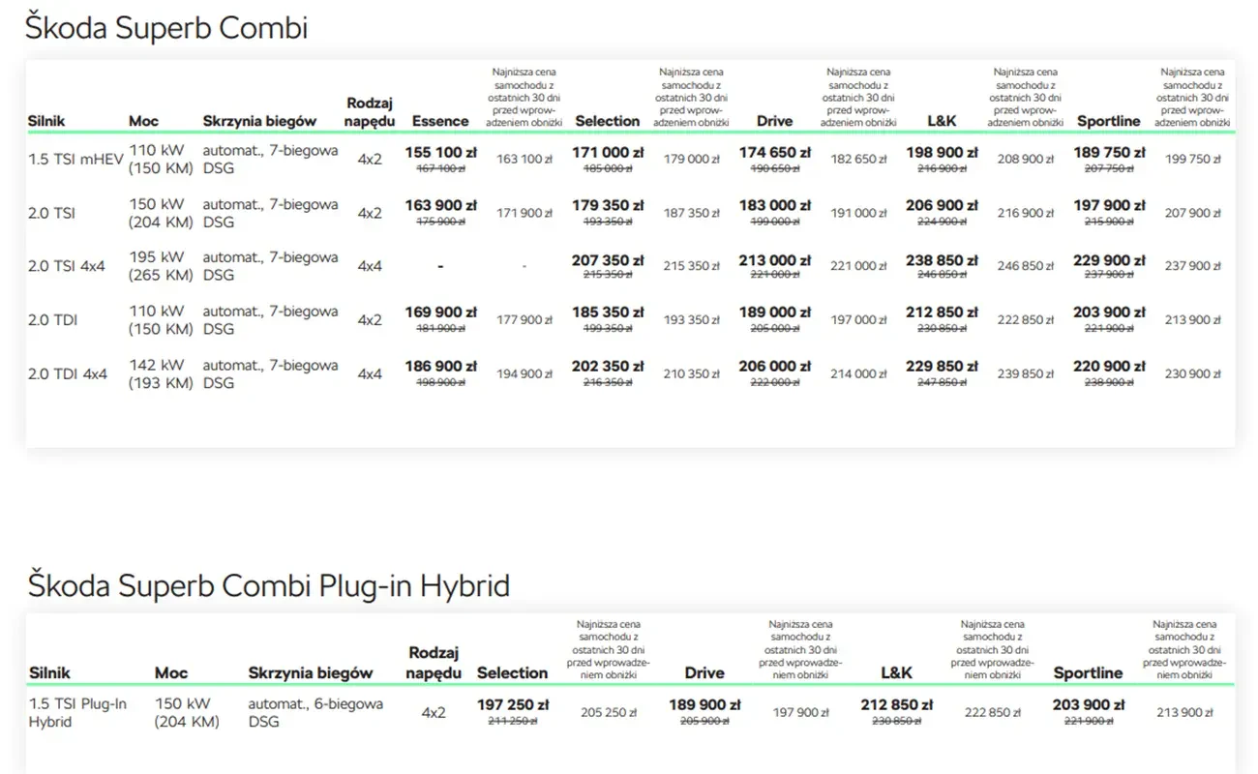Screen dimensions: 1258x774
Task: Click the bold price '213 000 zł'
Action: click(x=775, y=260)
